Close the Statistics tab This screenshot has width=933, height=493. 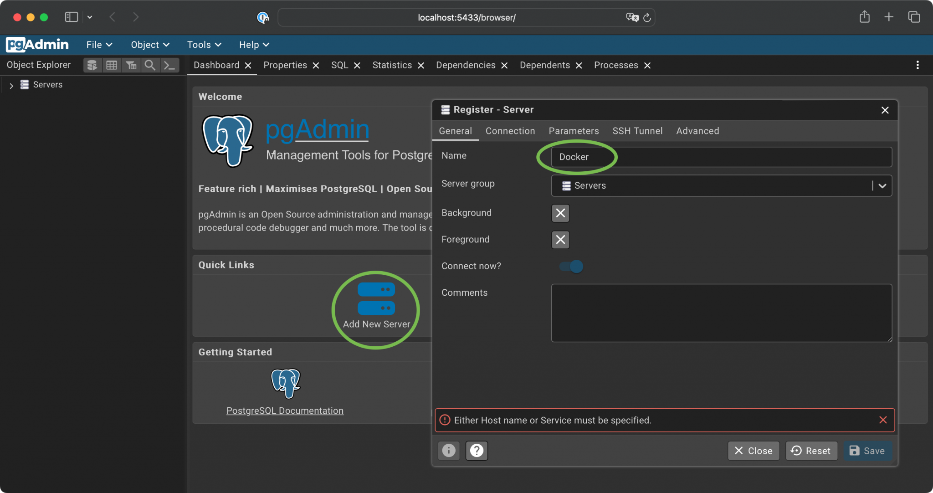tap(421, 66)
